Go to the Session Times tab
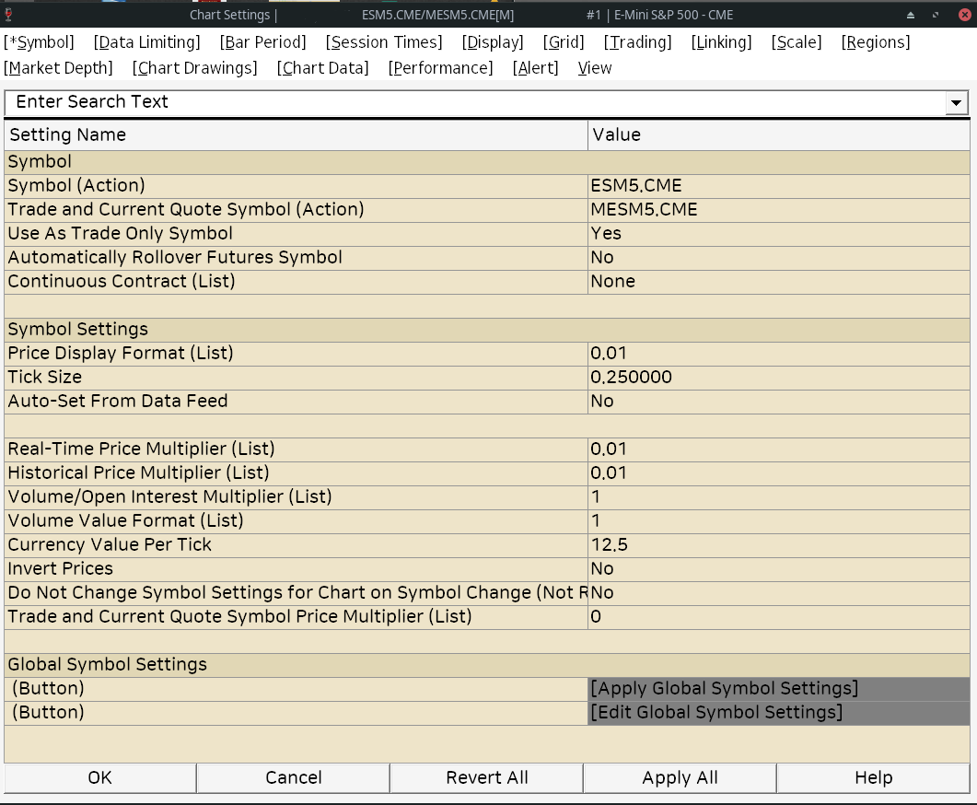 tap(384, 42)
